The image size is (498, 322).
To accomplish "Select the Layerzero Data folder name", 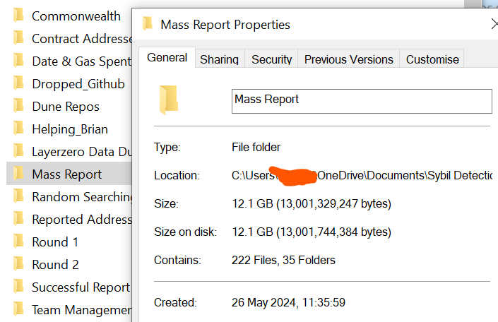I will click(82, 152).
